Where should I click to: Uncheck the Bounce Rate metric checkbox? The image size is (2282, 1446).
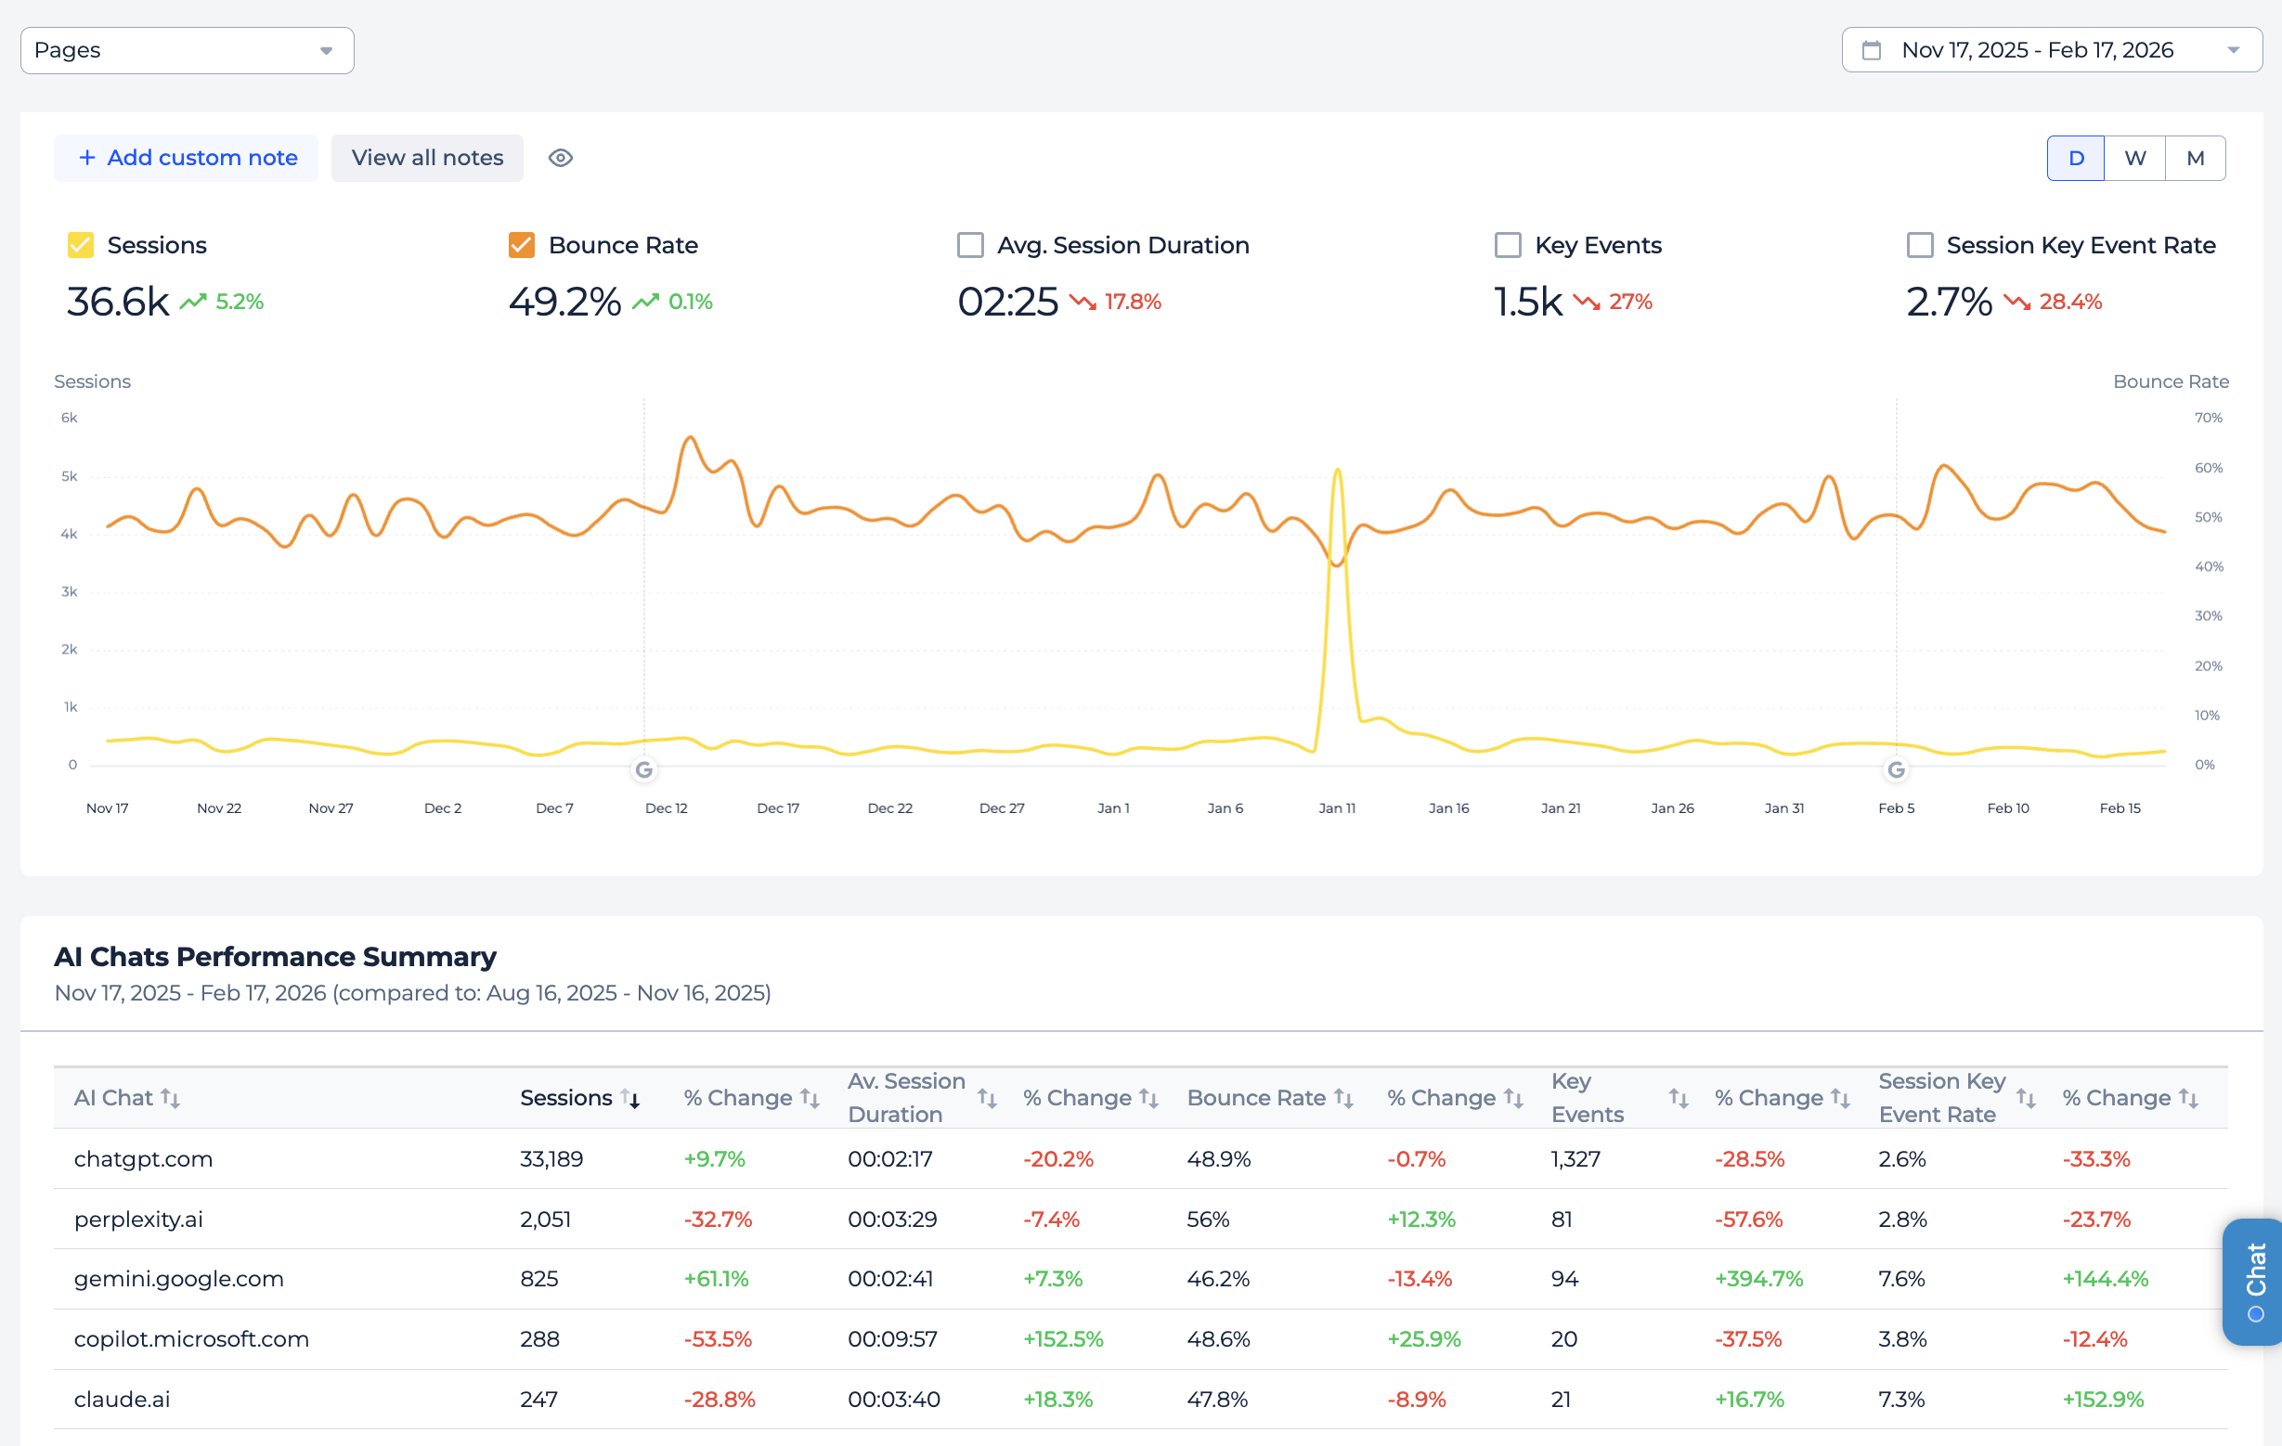coord(521,245)
